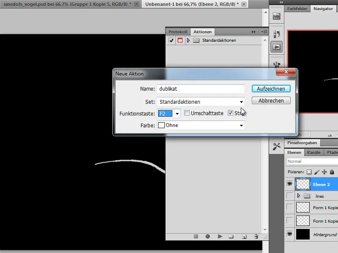Open the Farbe dropdown
The width and height of the screenshot is (338, 253).
[x=201, y=125]
